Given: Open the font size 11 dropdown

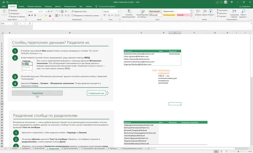Looking at the screenshot, I should (x=46, y=12).
